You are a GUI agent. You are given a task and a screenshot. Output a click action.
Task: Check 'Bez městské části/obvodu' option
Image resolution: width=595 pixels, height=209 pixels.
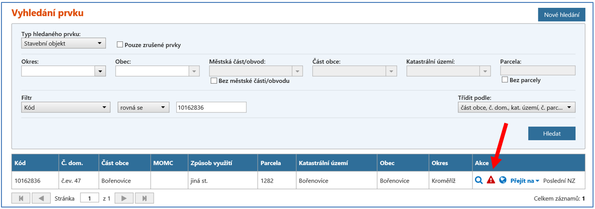[x=213, y=81]
